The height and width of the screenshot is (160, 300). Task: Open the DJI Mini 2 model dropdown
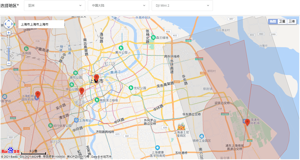[182, 6]
